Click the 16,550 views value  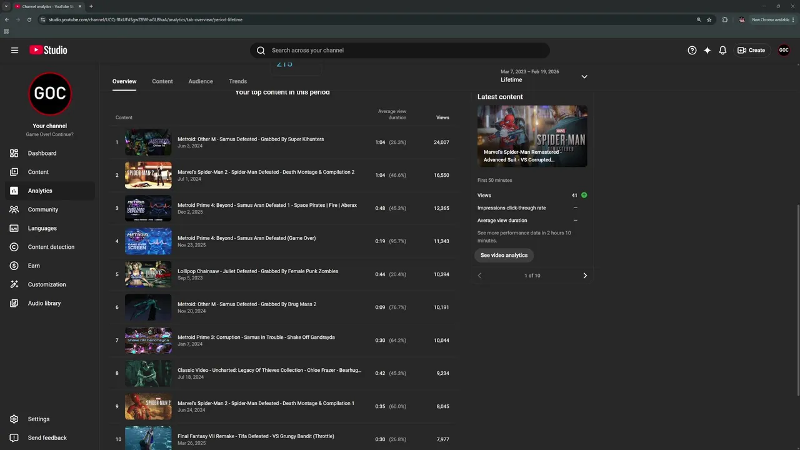441,176
